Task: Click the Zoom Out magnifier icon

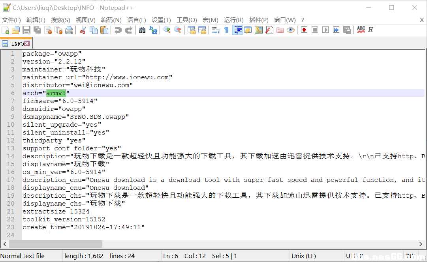Action: 177,30
